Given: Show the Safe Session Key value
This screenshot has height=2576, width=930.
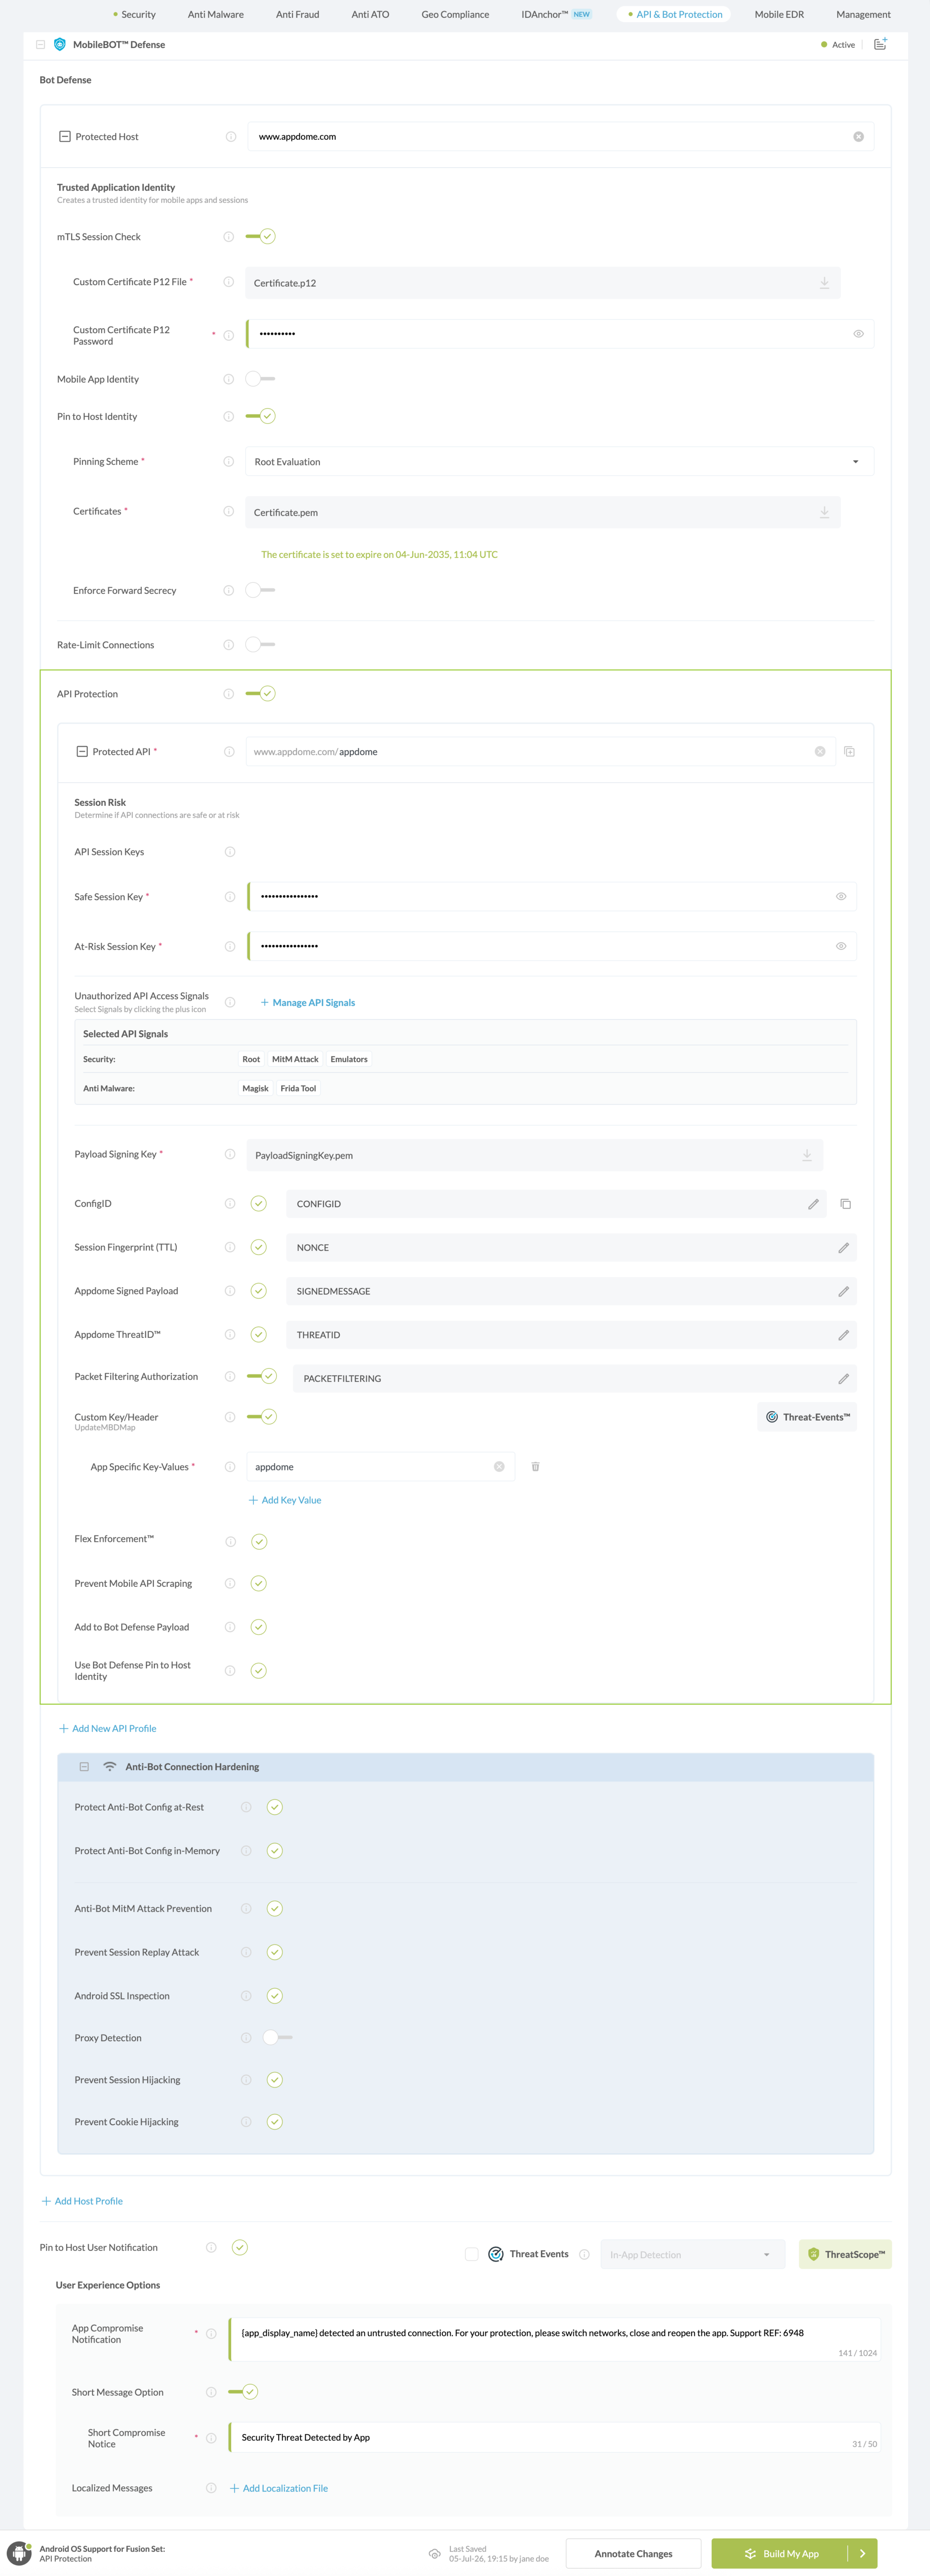Looking at the screenshot, I should pos(841,897).
